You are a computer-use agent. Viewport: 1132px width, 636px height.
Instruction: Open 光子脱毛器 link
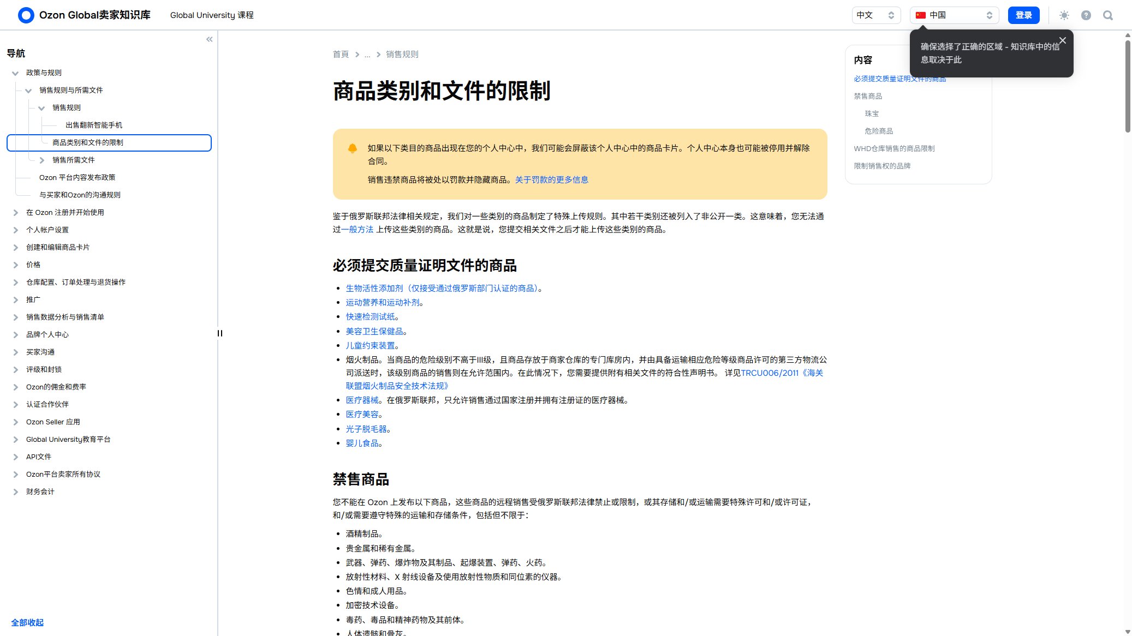click(x=366, y=429)
